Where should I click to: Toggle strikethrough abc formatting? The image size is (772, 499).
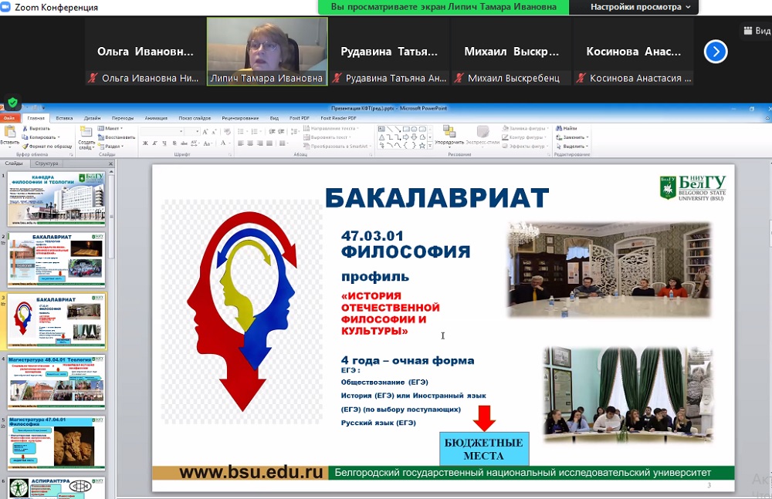pyautogui.click(x=185, y=143)
